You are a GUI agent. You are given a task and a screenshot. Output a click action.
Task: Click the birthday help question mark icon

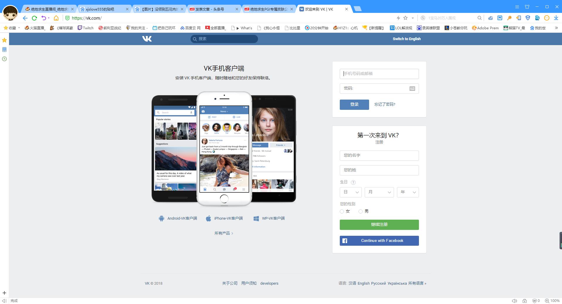(x=353, y=182)
